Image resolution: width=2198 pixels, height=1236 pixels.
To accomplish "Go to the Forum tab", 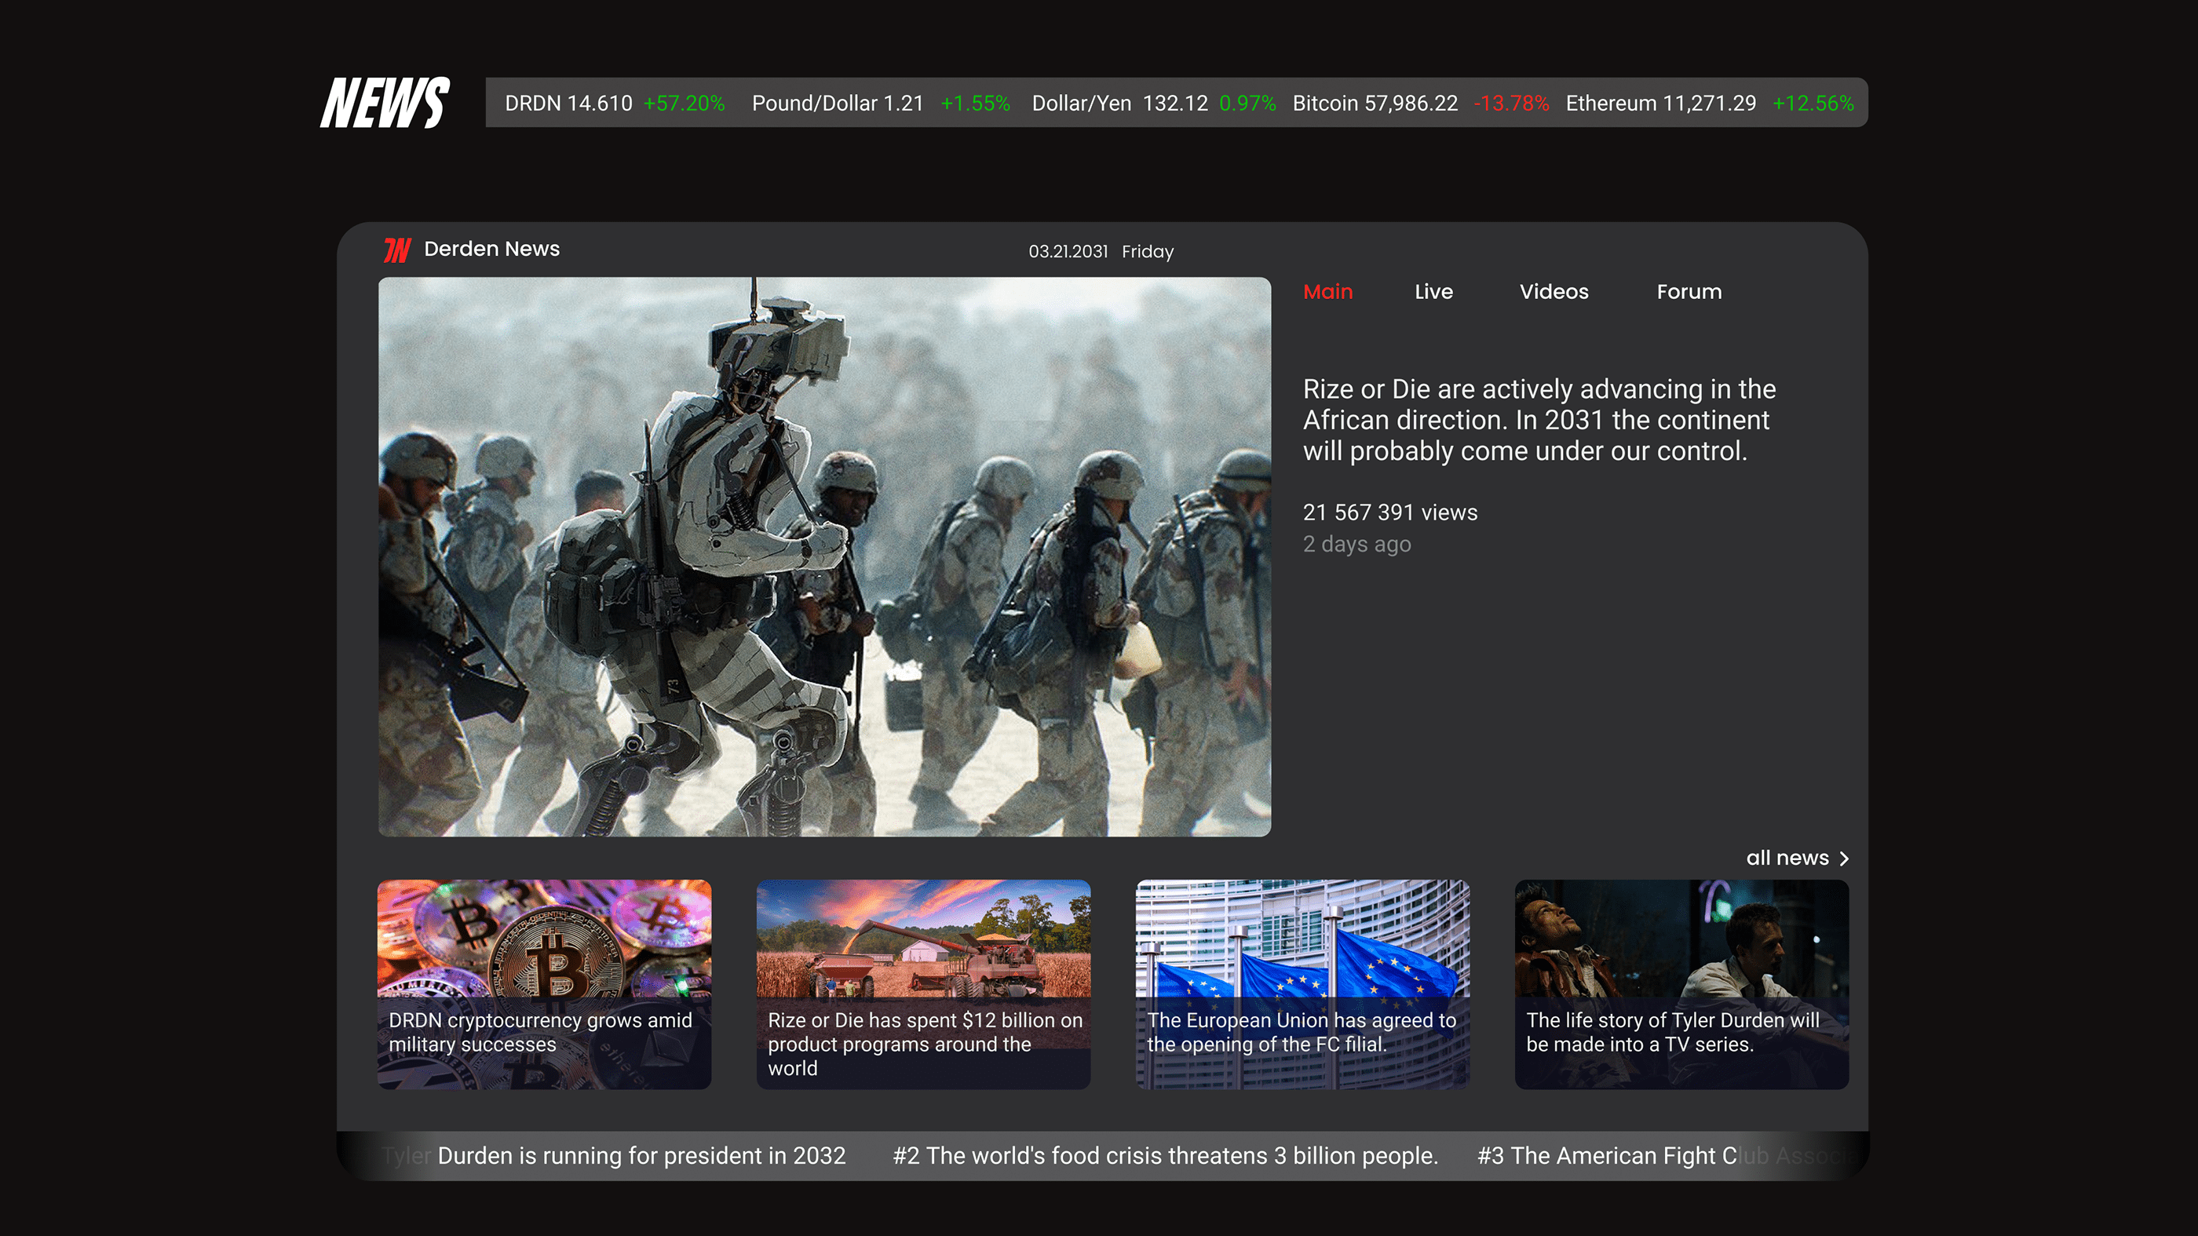I will [1689, 292].
